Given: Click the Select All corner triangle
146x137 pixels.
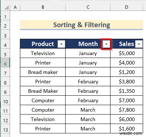Looking at the screenshot, I should 7,7.
